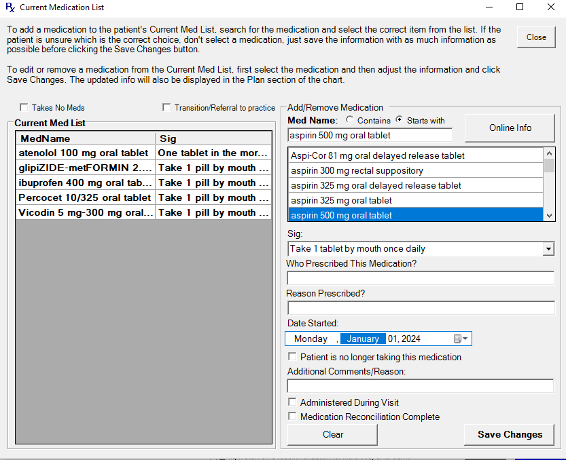Check Patient is no longer taking this medication
The width and height of the screenshot is (566, 460).
click(293, 357)
